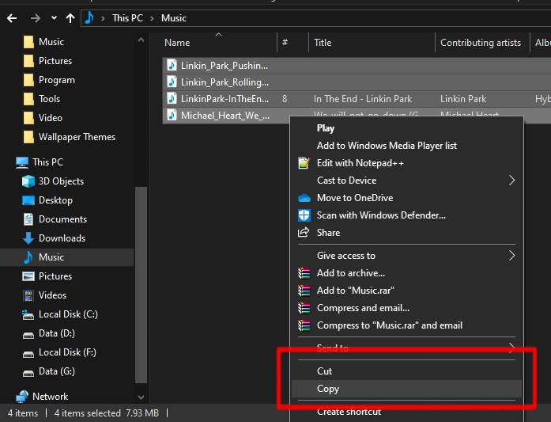Expand the chevron between This PC and Music
The height and width of the screenshot is (422, 551).
[152, 18]
